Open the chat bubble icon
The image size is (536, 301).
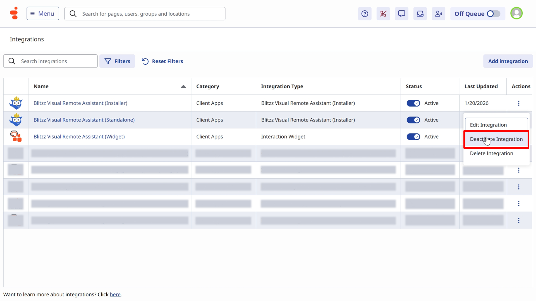pos(401,14)
